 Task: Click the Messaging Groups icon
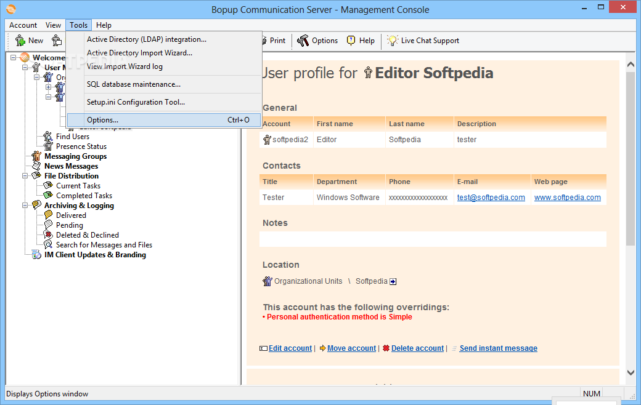36,156
